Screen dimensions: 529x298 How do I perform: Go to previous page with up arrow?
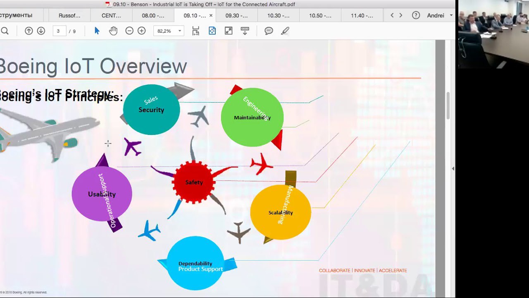29,31
